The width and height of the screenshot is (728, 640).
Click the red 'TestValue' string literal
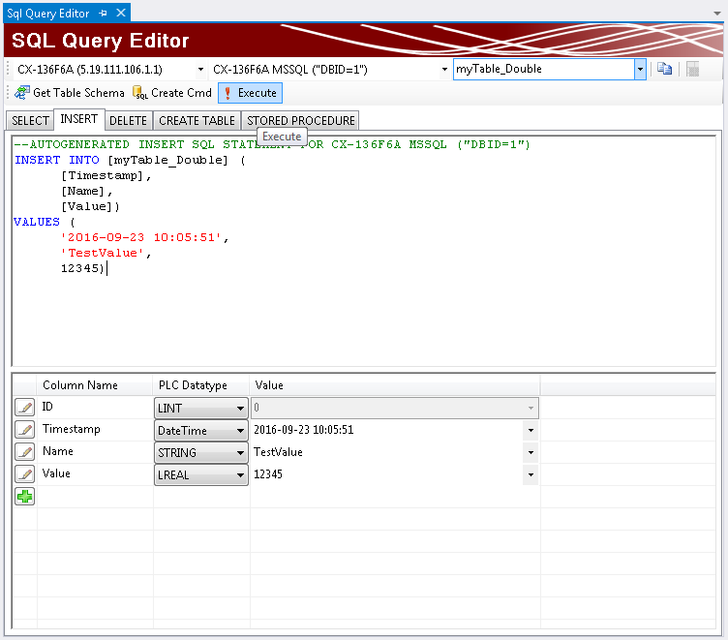tap(103, 253)
